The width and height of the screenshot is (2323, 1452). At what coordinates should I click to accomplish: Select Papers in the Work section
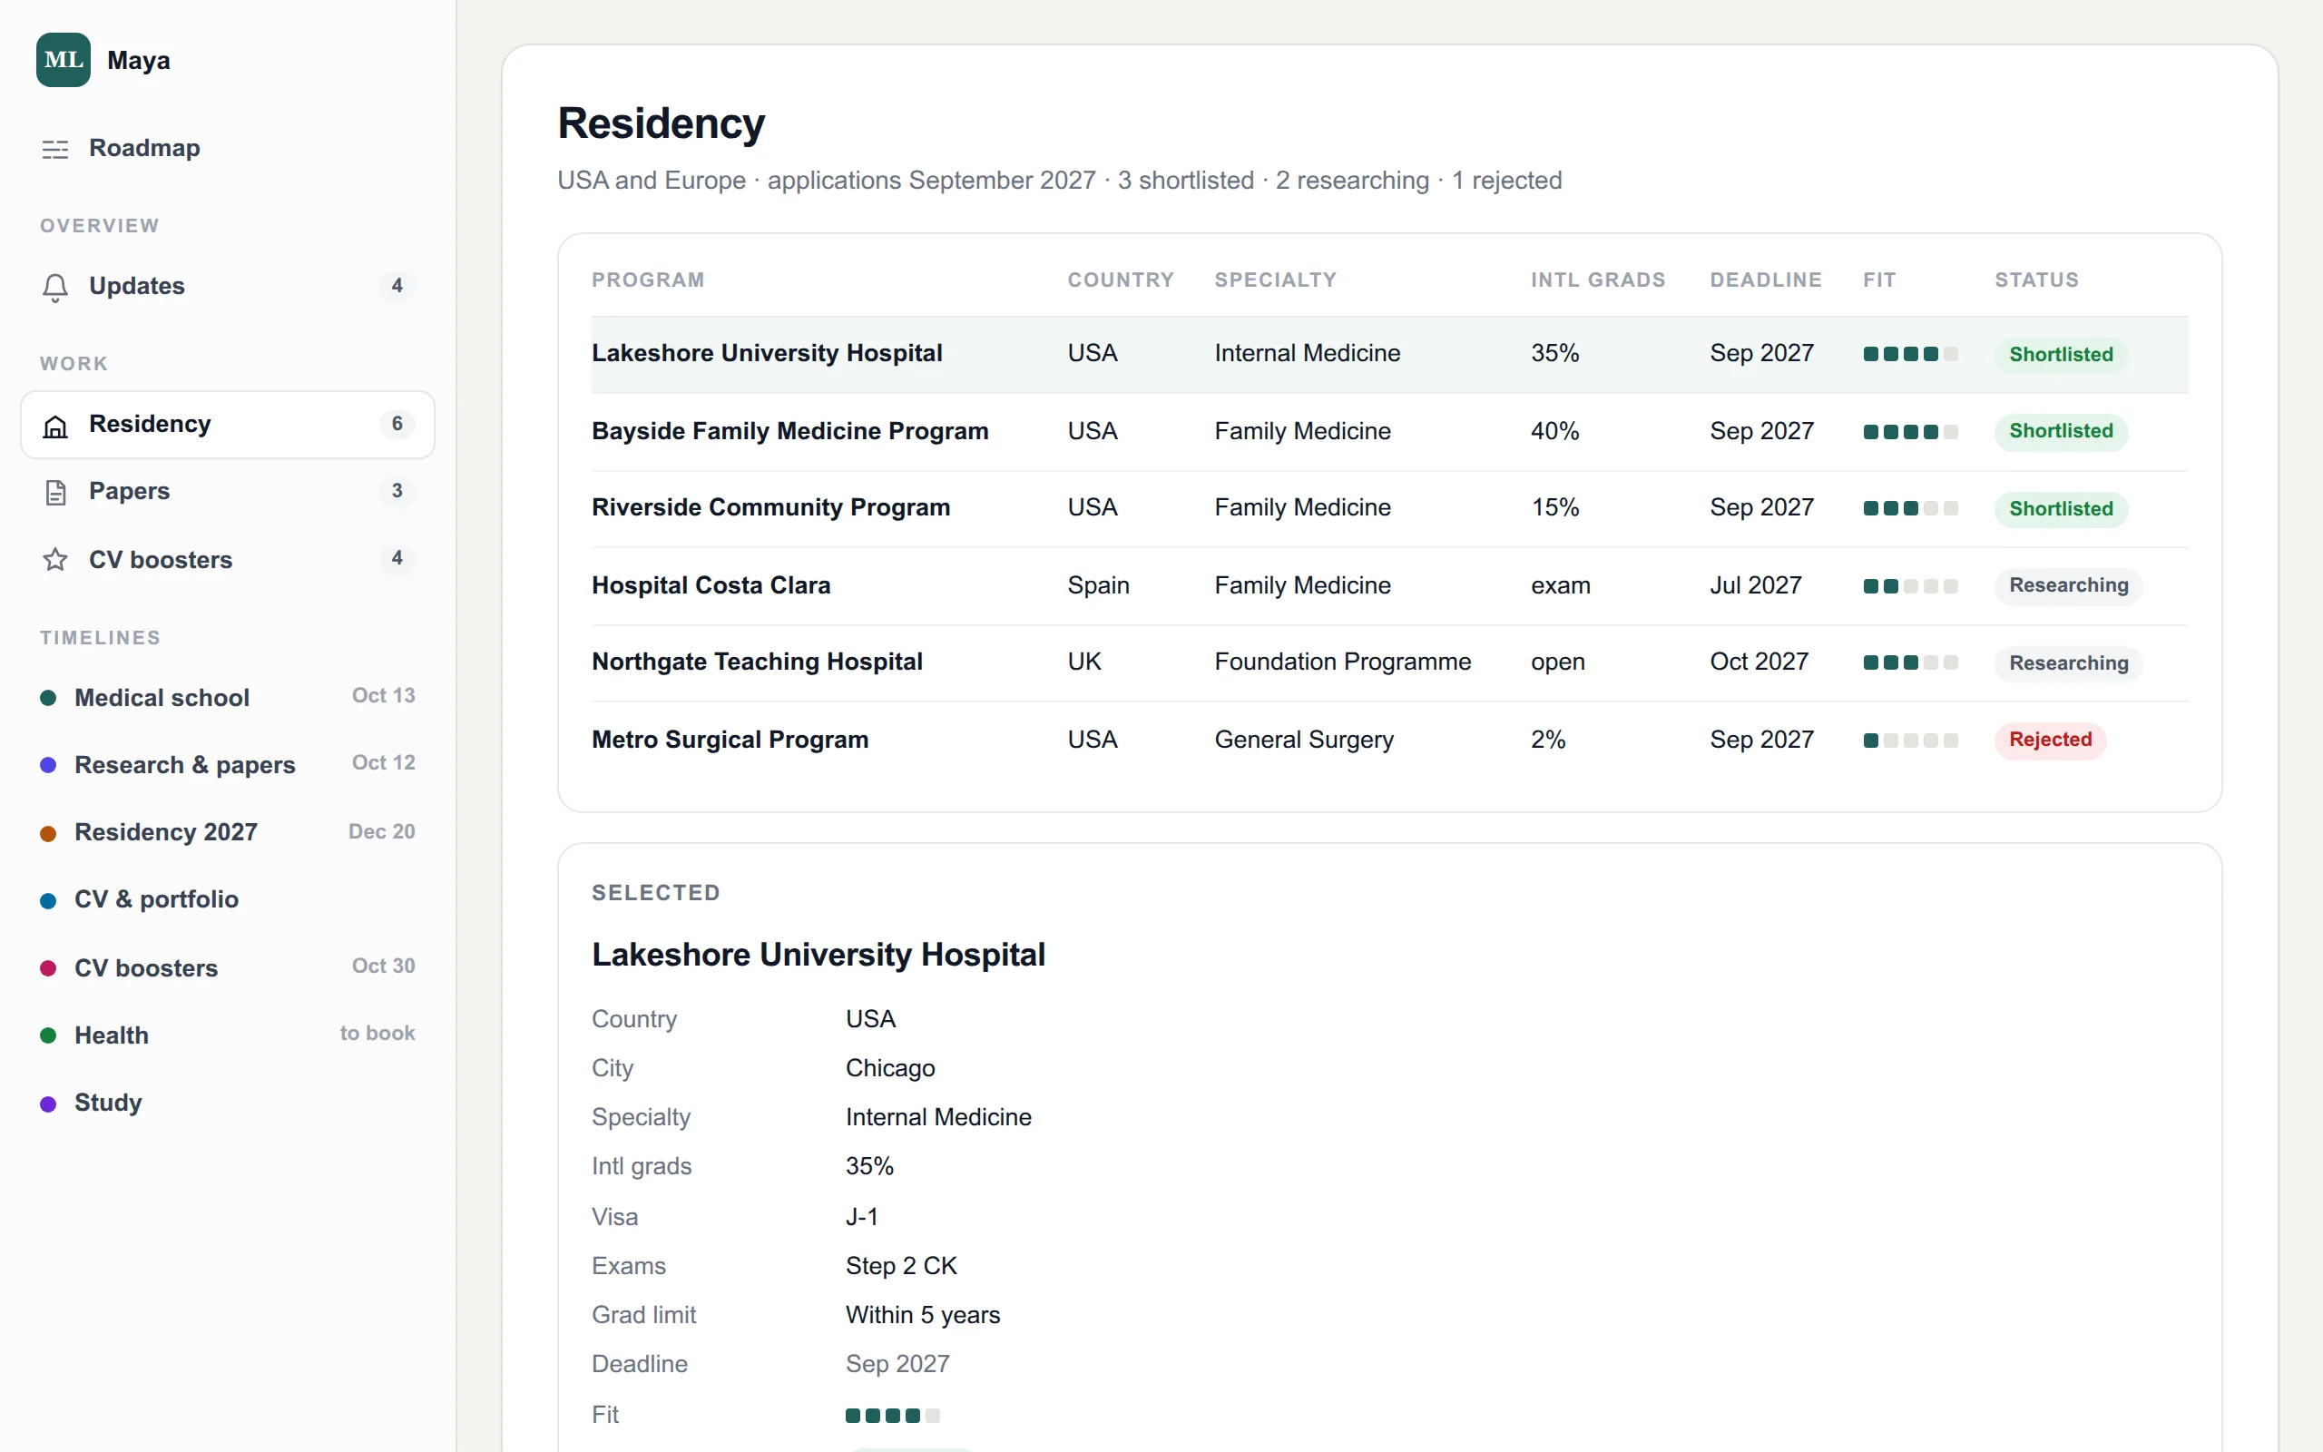click(x=228, y=492)
